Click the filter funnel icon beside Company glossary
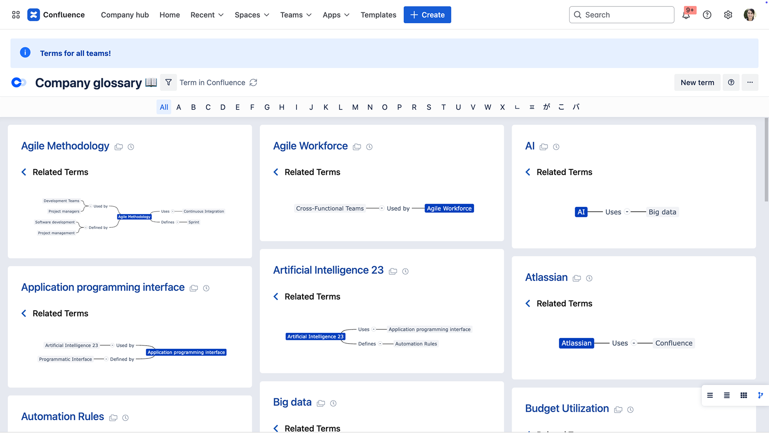 [169, 82]
